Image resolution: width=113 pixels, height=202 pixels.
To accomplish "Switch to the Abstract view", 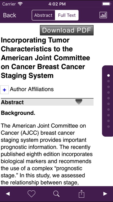I will (x=43, y=15).
